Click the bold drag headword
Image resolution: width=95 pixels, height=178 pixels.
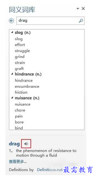[x=14, y=144]
